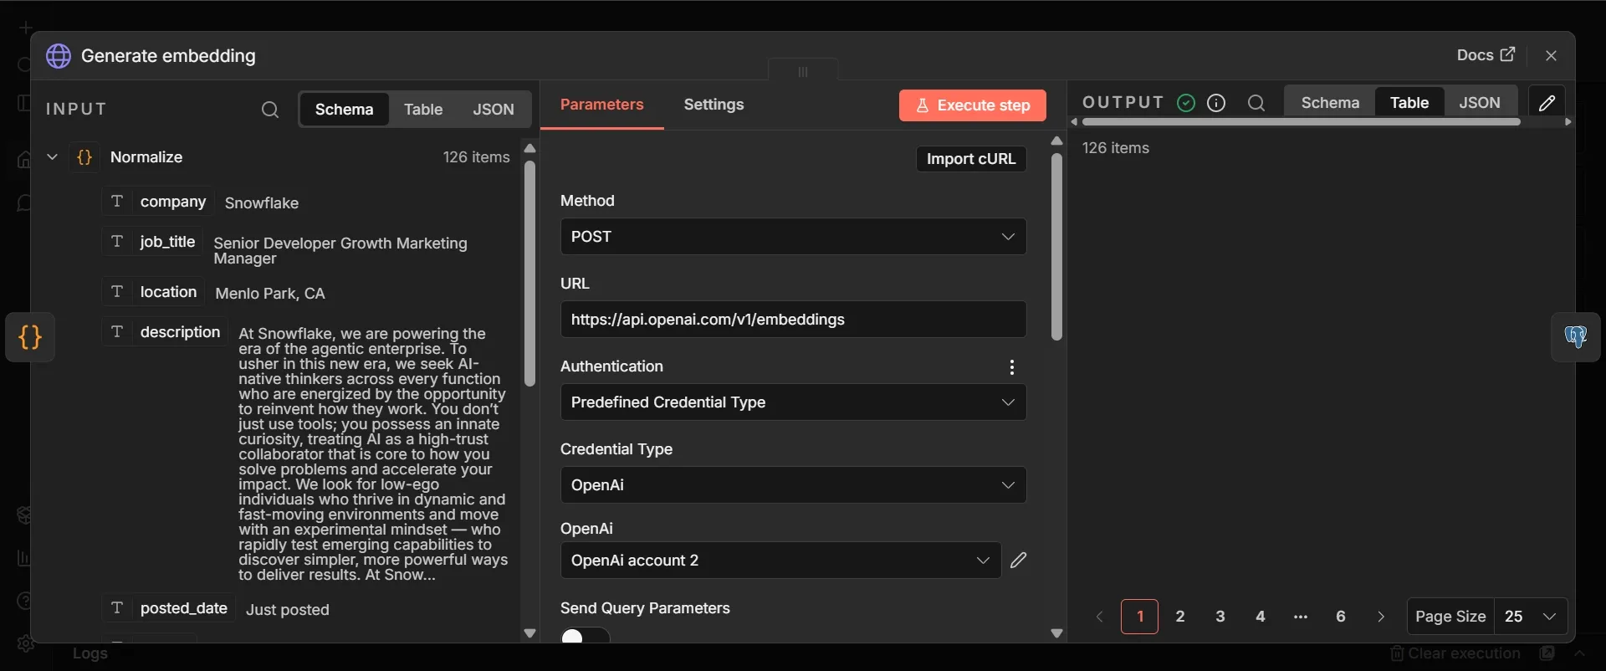The height and width of the screenshot is (671, 1606).
Task: Collapse the Normalize tree node
Action: point(52,157)
